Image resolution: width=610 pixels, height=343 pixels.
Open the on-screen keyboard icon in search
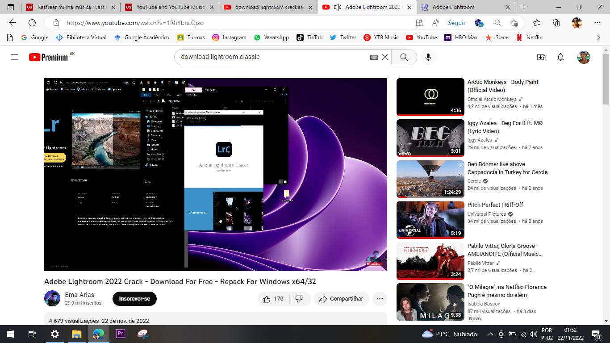click(374, 57)
